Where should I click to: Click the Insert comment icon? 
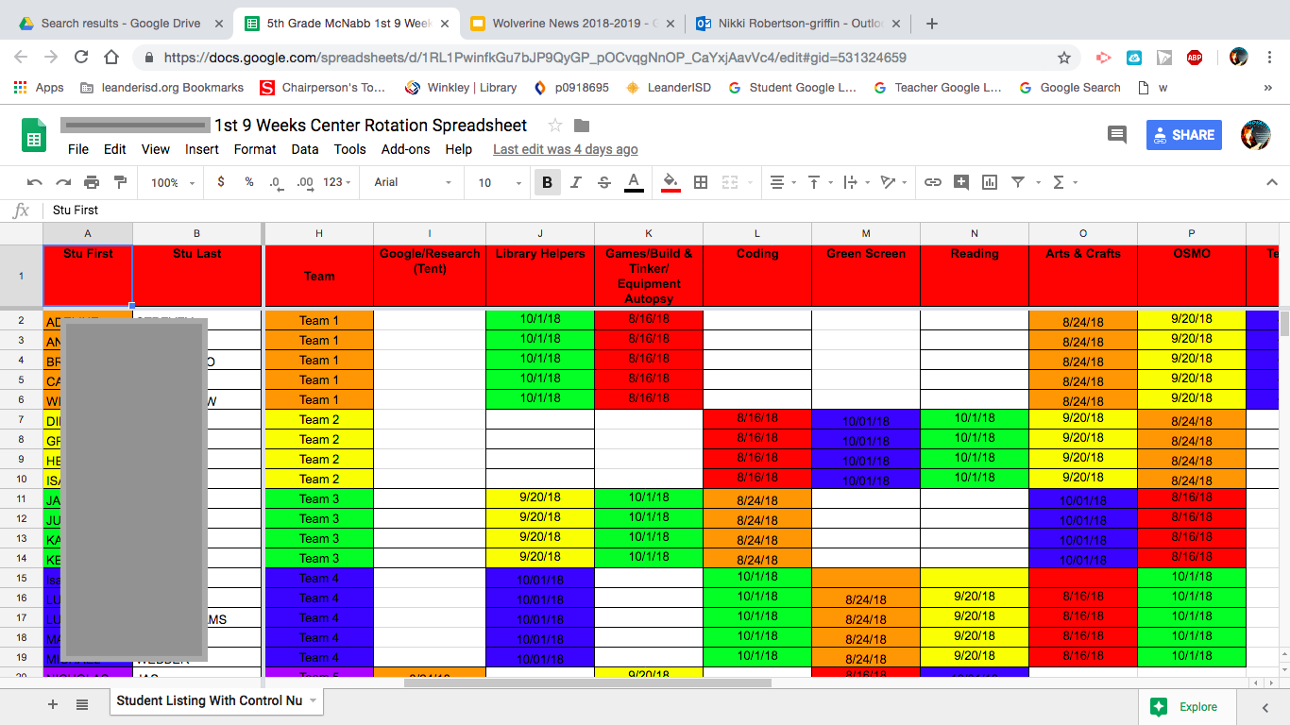(x=961, y=182)
